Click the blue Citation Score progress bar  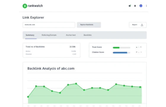pyautogui.click(x=122, y=53)
